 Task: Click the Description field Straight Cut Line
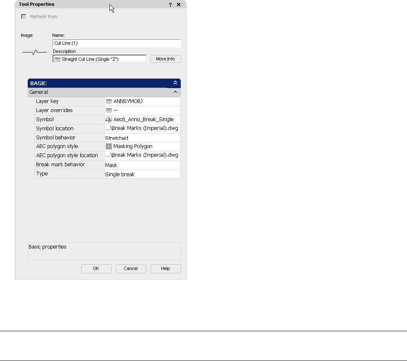tap(99, 59)
